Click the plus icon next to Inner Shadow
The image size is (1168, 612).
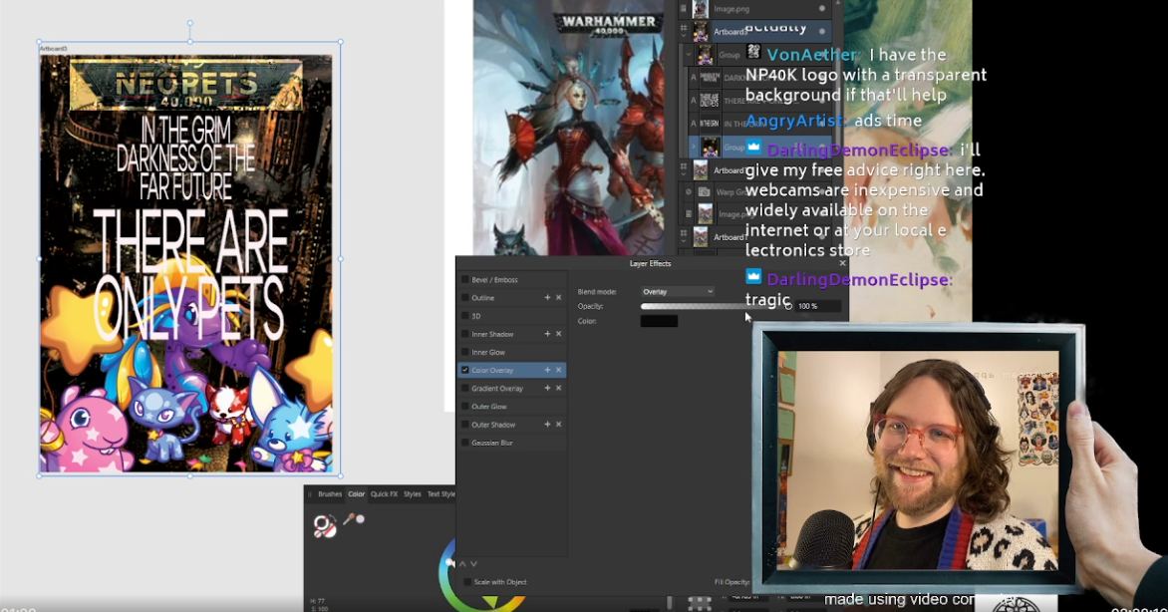(x=547, y=334)
